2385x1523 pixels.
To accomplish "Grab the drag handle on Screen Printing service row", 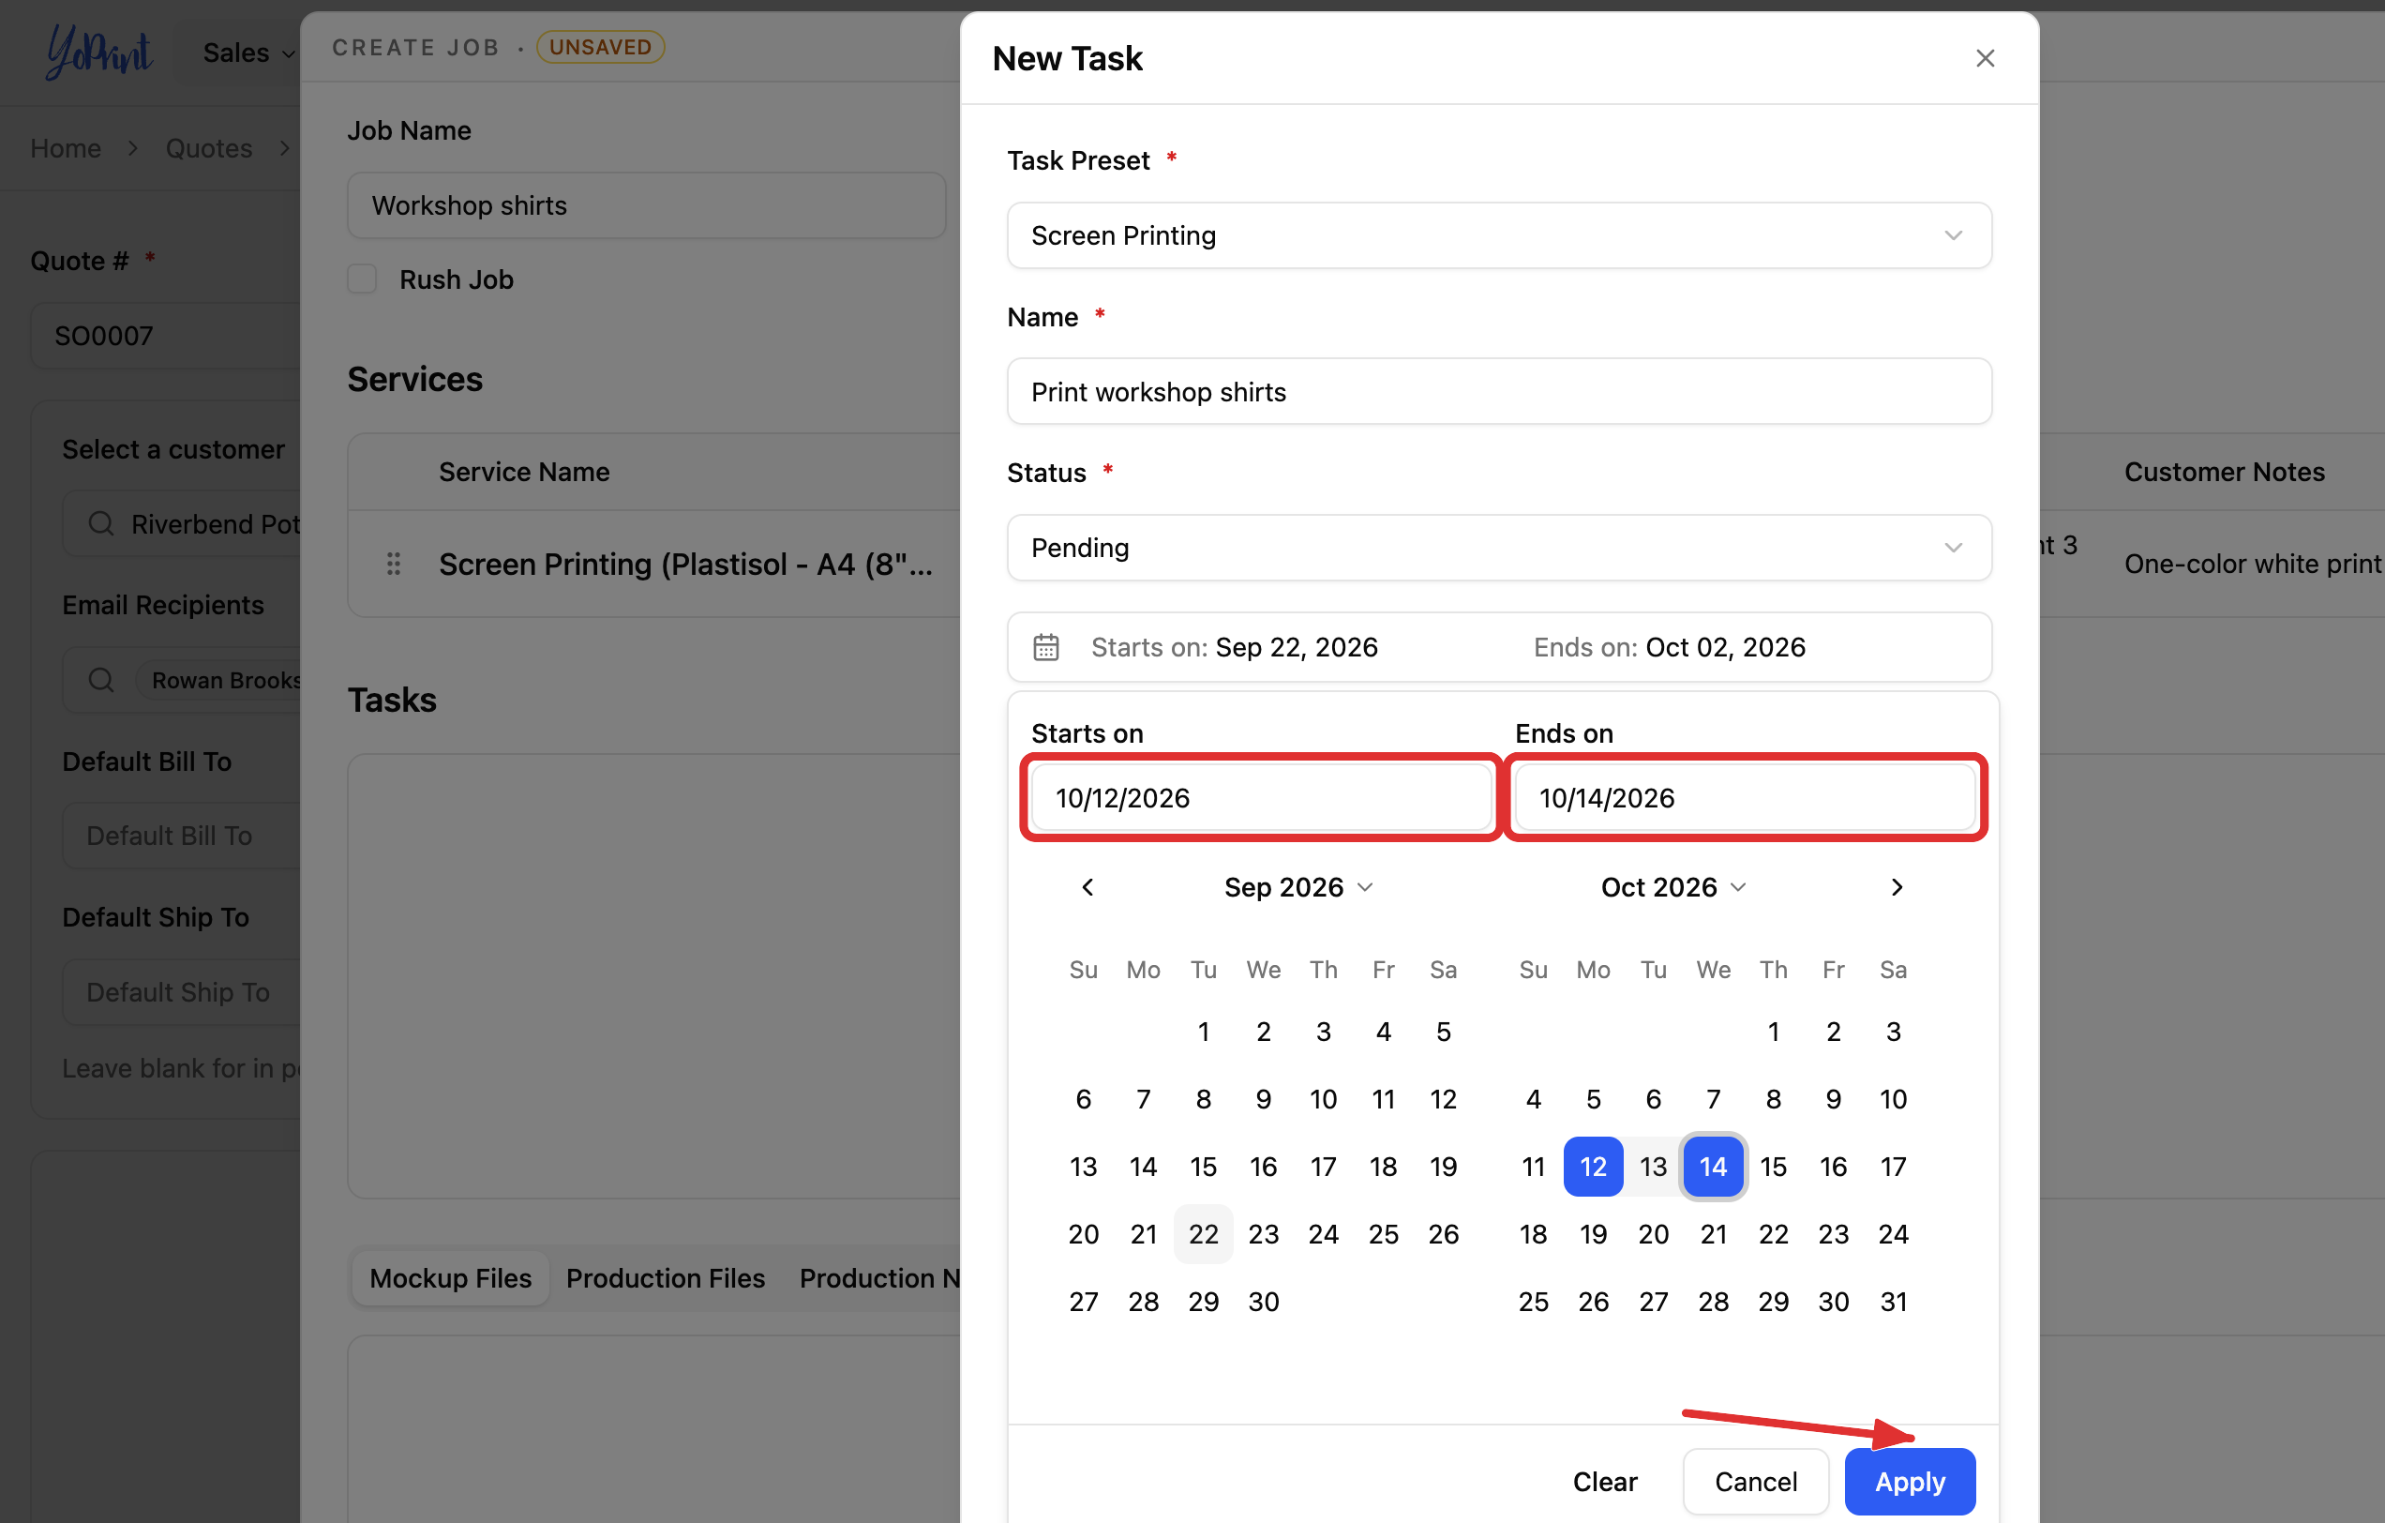I will pos(393,564).
